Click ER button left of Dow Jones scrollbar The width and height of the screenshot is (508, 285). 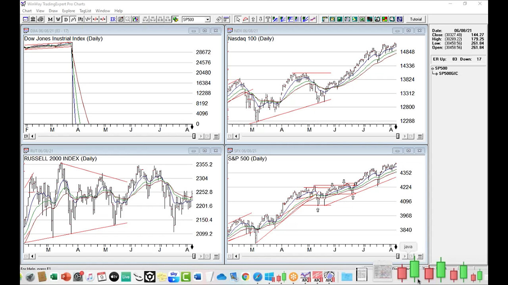26,136
